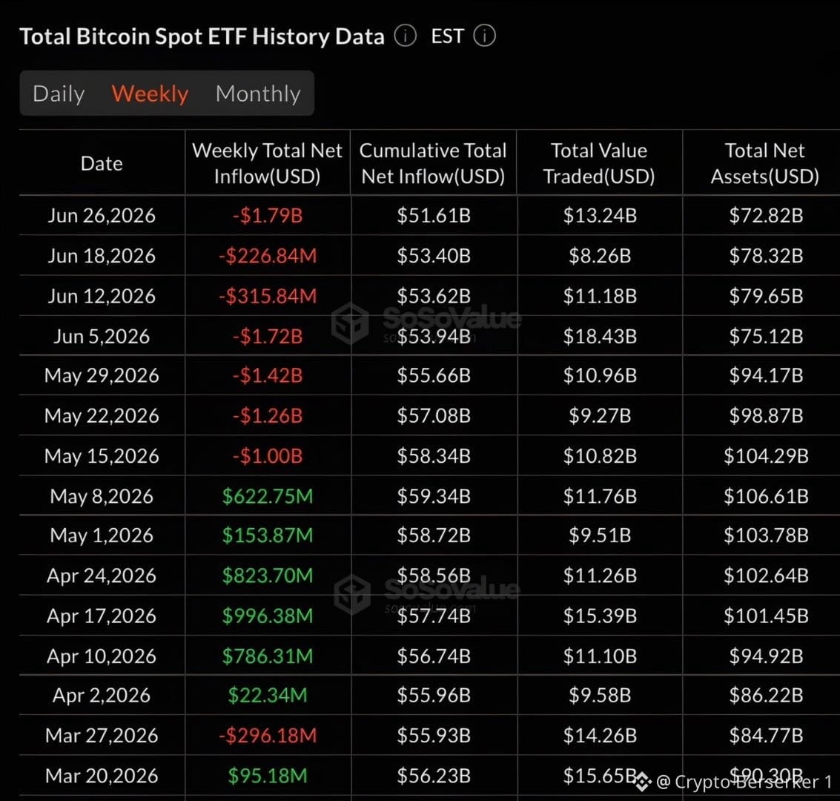Click Total Net Assets column header

click(765, 163)
